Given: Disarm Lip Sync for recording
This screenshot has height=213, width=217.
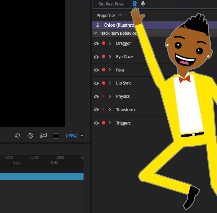Looking at the screenshot, I should 104,83.
